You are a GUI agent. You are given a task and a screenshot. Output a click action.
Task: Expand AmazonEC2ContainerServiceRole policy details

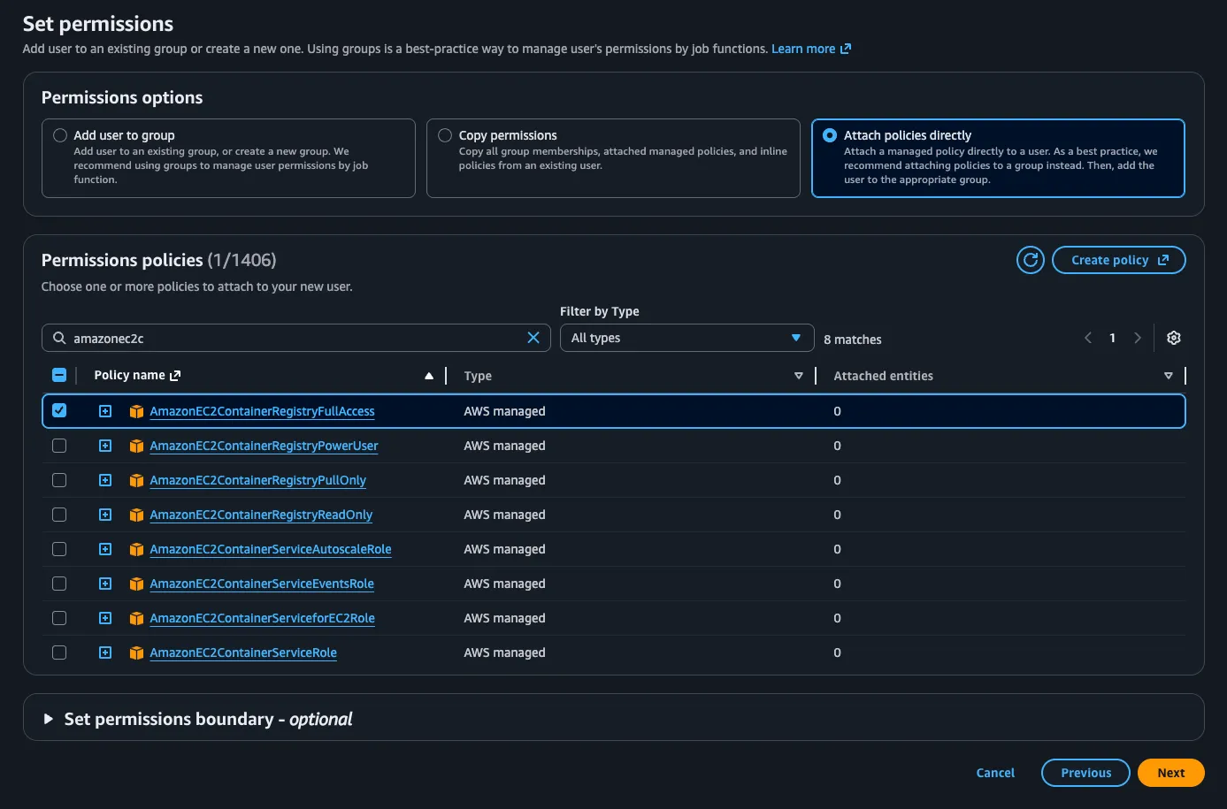[x=105, y=653]
